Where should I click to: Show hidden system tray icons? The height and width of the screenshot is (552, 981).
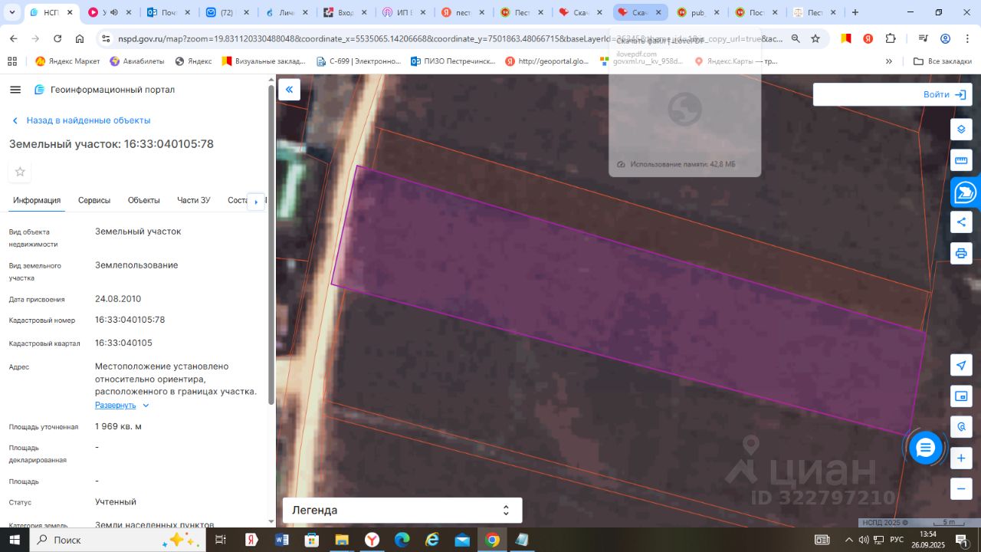tap(849, 540)
